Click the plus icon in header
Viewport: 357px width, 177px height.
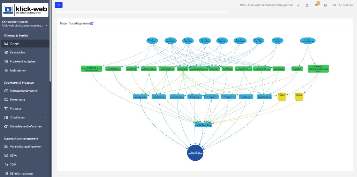[x=298, y=5]
